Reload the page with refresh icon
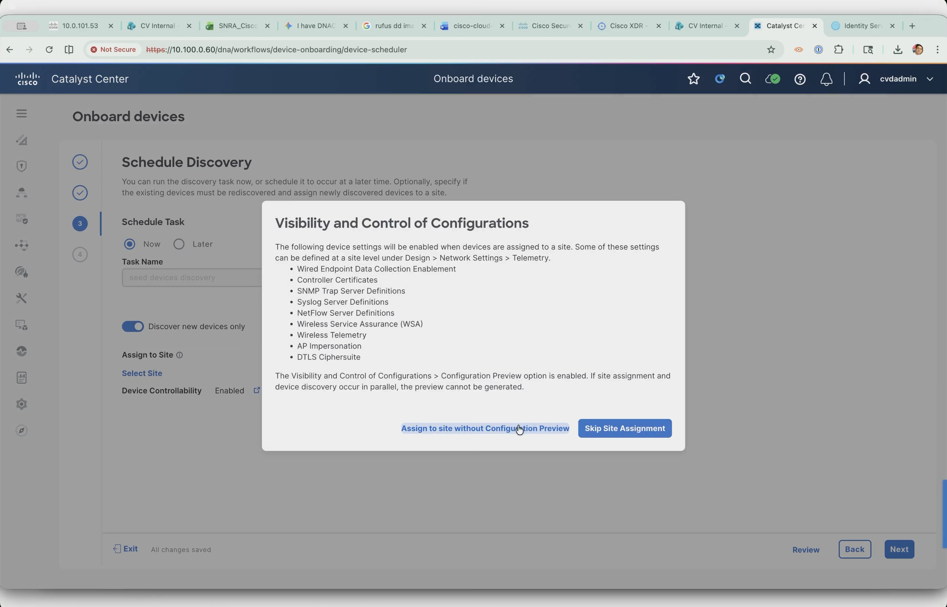Viewport: 947px width, 607px height. 49,49
